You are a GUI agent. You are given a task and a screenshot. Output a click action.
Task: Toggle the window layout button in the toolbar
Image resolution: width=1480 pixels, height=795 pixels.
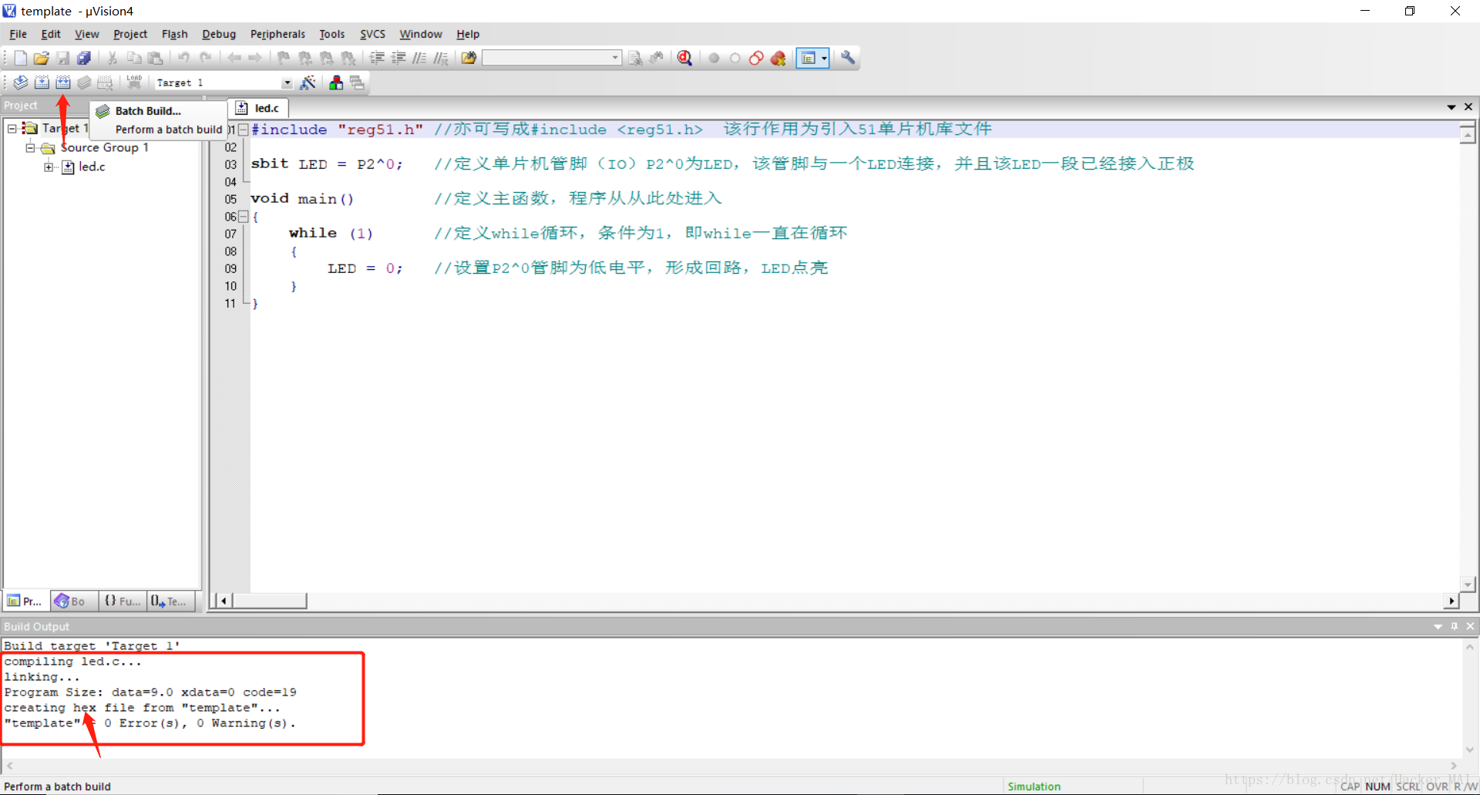(x=808, y=58)
